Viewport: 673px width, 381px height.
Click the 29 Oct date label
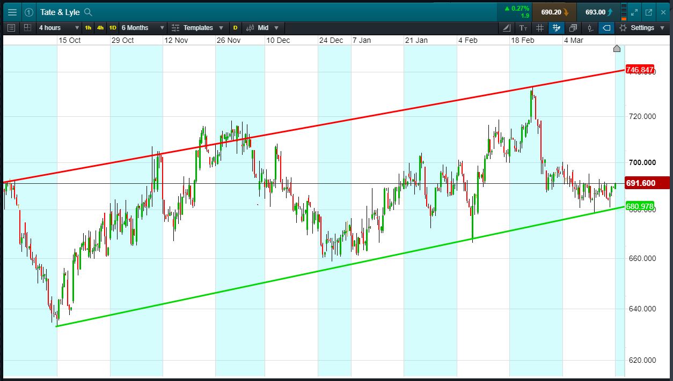[x=123, y=40]
